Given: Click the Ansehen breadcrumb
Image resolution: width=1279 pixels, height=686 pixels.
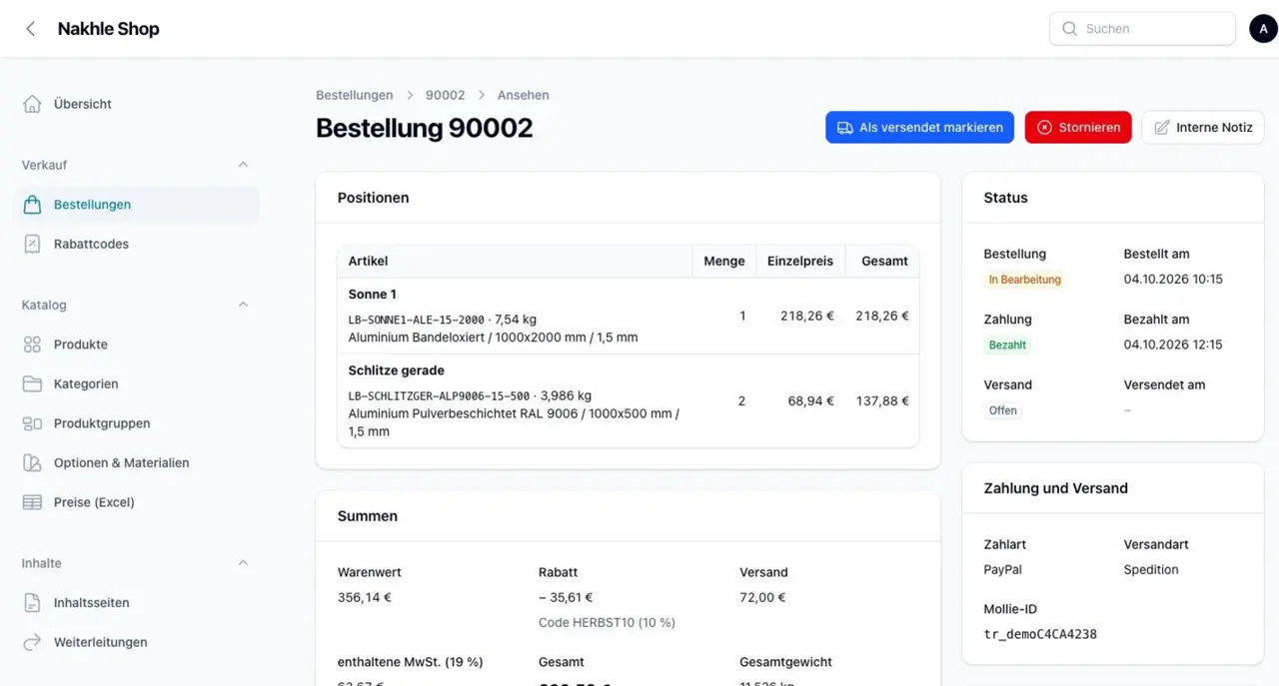Looking at the screenshot, I should pyautogui.click(x=524, y=95).
